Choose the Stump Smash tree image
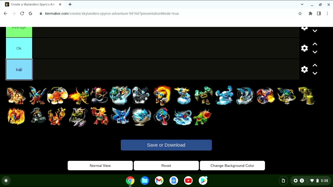The width and height of the screenshot is (333, 187). click(x=308, y=96)
